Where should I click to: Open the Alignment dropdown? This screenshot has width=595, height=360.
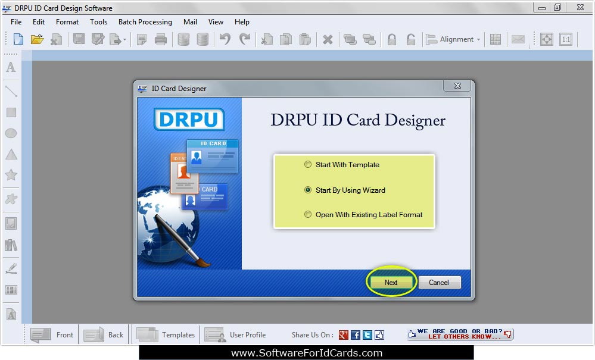453,39
